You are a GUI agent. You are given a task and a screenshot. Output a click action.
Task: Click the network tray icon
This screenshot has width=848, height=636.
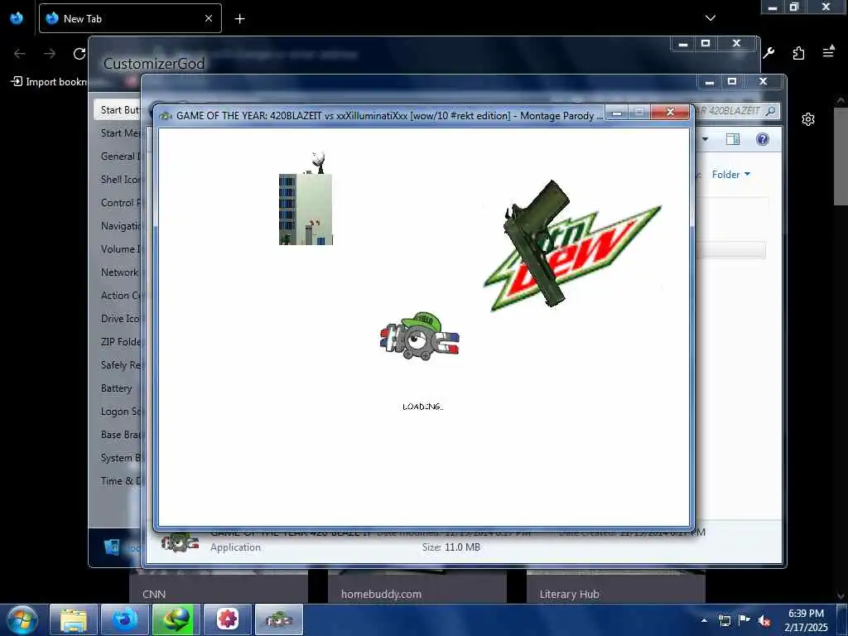(x=724, y=620)
